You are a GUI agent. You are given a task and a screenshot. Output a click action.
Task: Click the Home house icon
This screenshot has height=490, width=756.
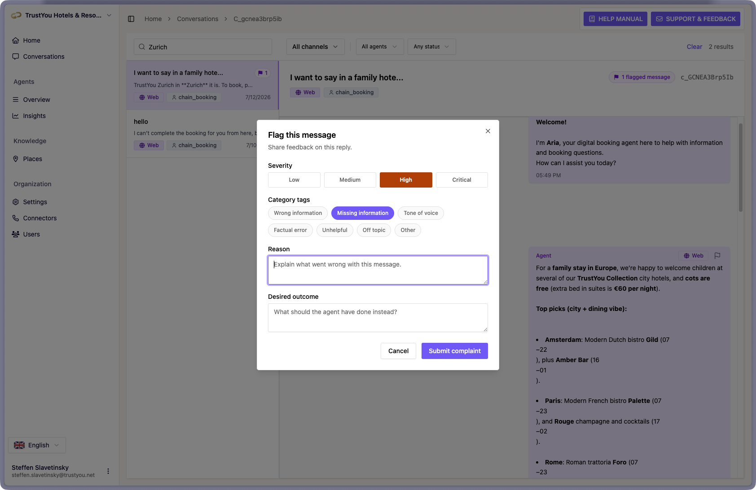click(16, 40)
